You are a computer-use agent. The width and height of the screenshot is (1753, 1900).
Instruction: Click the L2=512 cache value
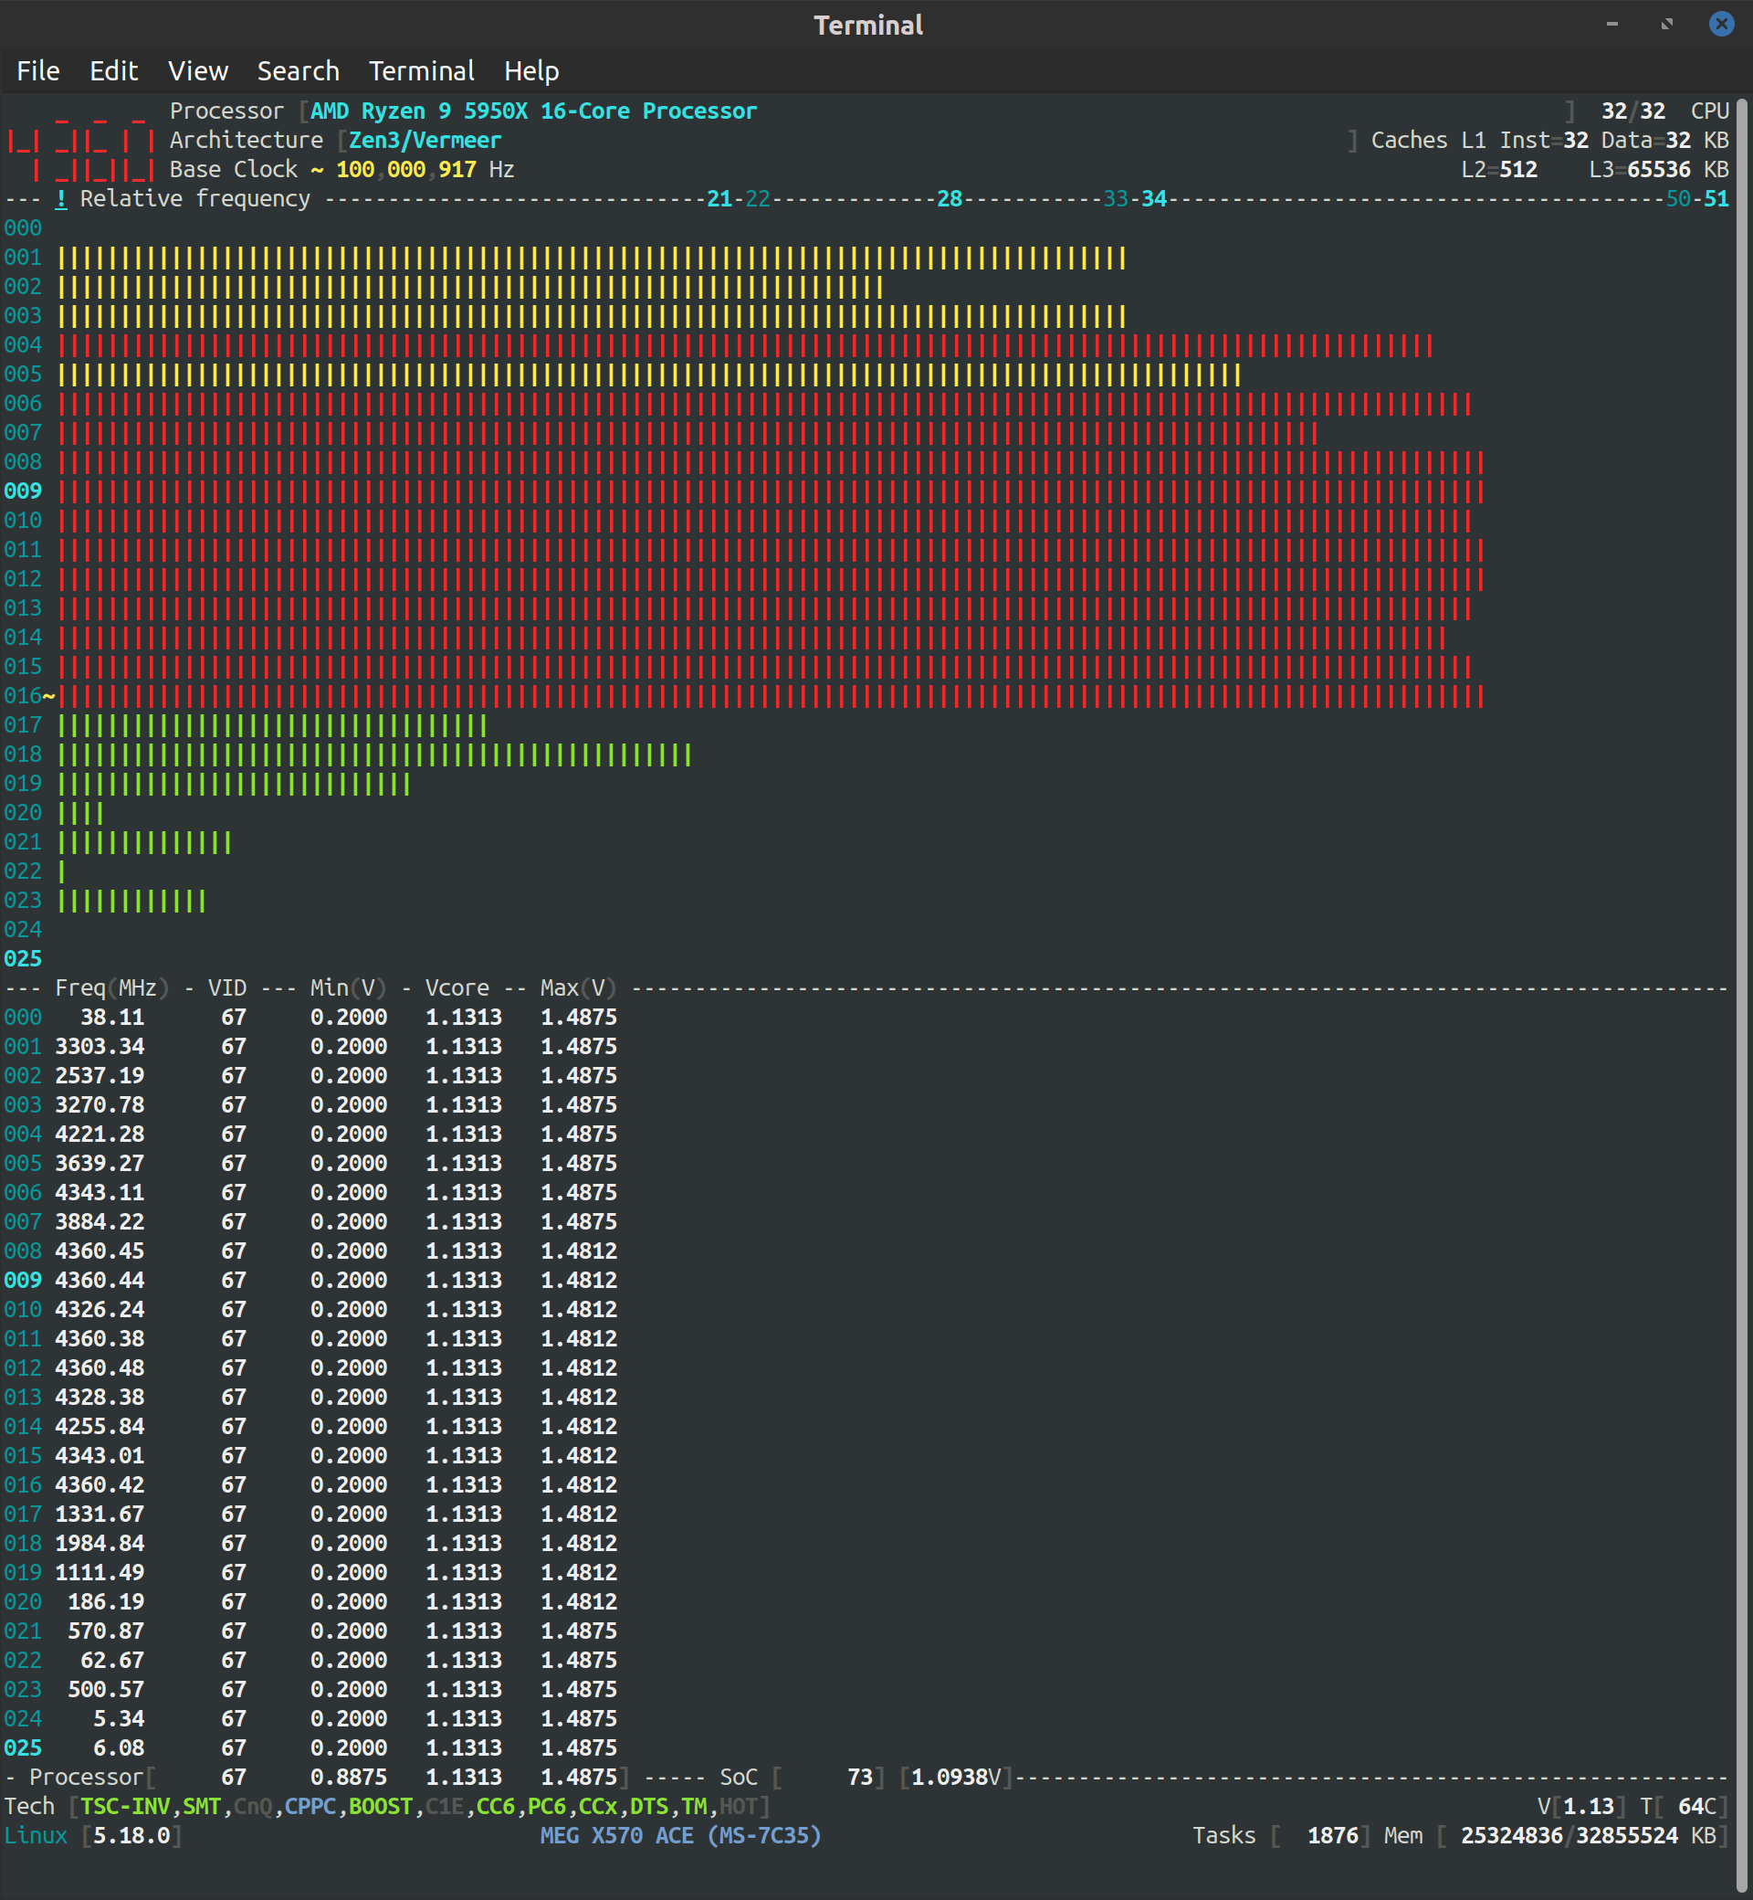tap(1499, 170)
